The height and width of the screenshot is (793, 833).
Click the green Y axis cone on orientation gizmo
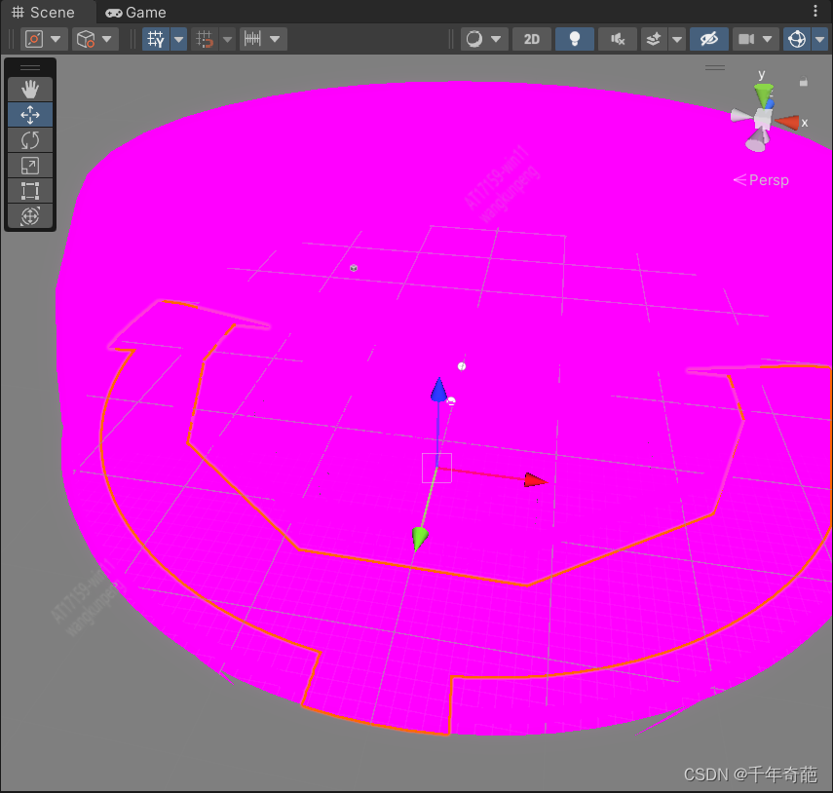pyautogui.click(x=764, y=94)
